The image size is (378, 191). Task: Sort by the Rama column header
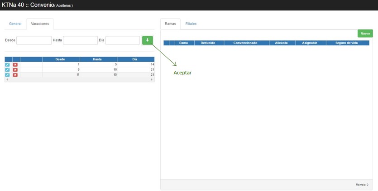(x=184, y=43)
